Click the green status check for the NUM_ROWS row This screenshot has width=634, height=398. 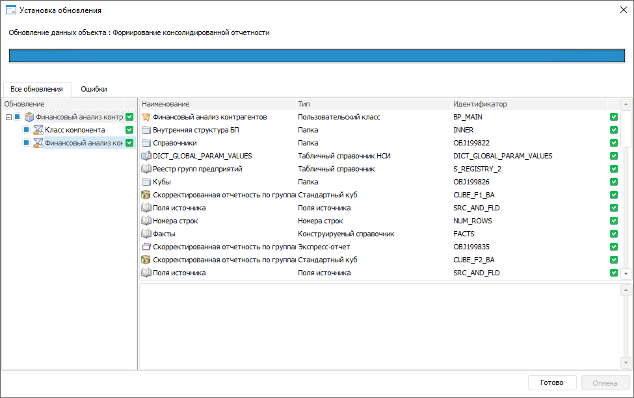(x=614, y=221)
